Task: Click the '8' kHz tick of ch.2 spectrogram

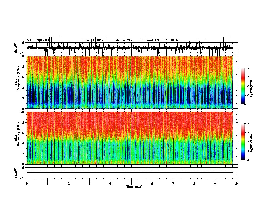Action: [24, 123]
